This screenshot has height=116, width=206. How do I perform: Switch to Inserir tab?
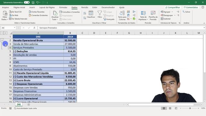pyautogui.click(x=32, y=7)
